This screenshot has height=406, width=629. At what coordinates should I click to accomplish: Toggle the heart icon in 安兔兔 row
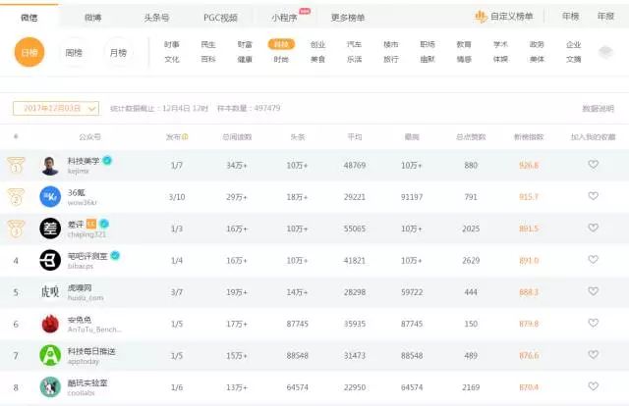pyautogui.click(x=594, y=323)
